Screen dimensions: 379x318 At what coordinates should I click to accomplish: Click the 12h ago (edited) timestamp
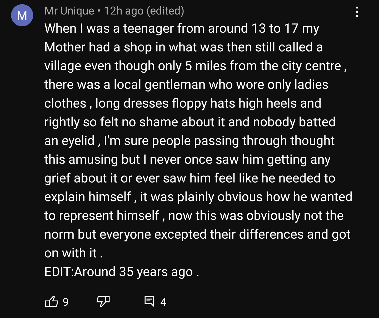pos(144,11)
